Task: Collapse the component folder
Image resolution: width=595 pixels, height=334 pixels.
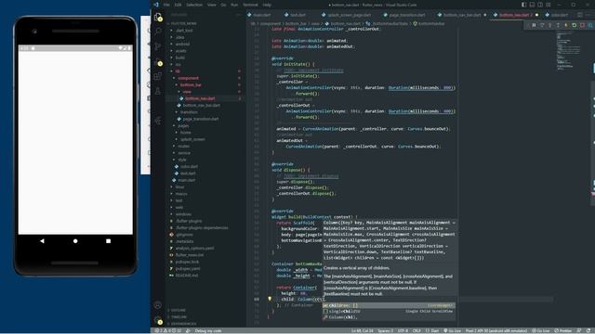Action: coord(188,78)
